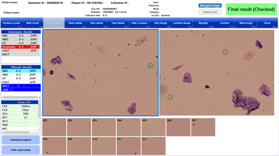Click the Report print button
Image resolution: width=279 pixels, height=156 pixels.
pos(210,12)
